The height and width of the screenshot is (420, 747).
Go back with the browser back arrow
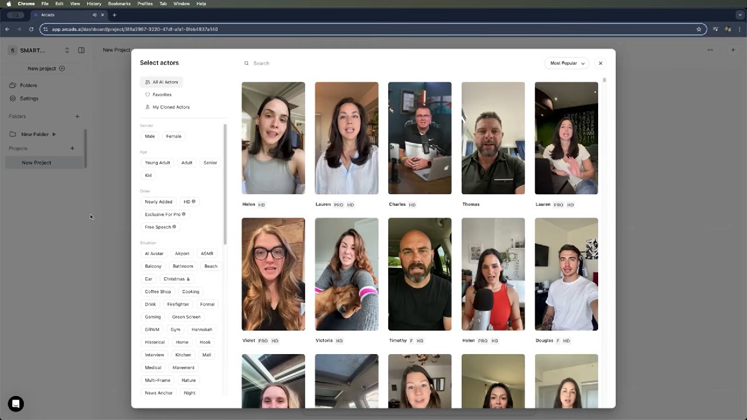(x=7, y=29)
